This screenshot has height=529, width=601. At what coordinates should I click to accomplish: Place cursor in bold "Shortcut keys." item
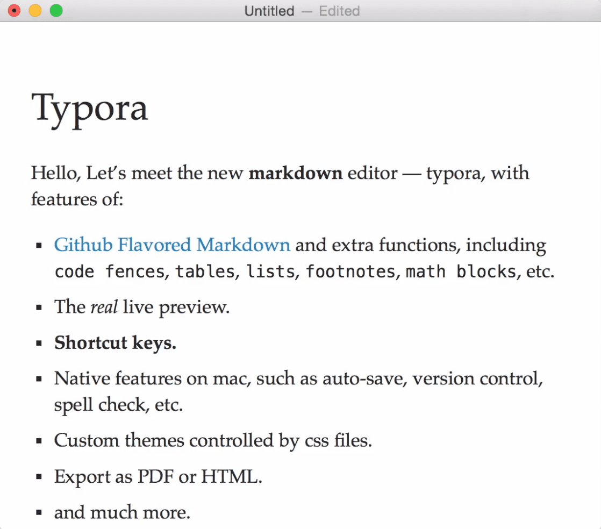coord(115,343)
